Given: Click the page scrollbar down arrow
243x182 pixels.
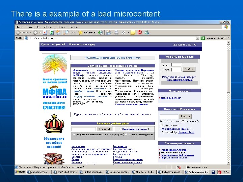Looking at the screenshot, I should tap(228, 163).
